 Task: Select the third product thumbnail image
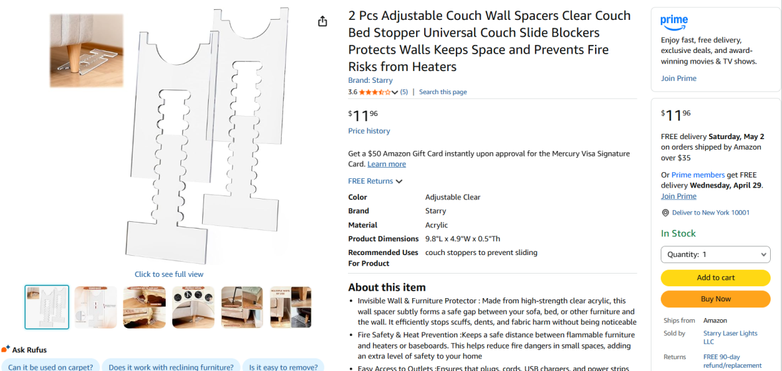tap(144, 307)
